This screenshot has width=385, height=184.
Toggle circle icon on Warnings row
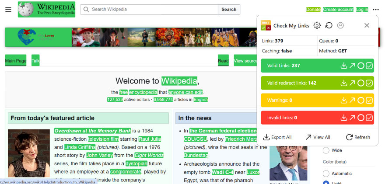[360, 101]
